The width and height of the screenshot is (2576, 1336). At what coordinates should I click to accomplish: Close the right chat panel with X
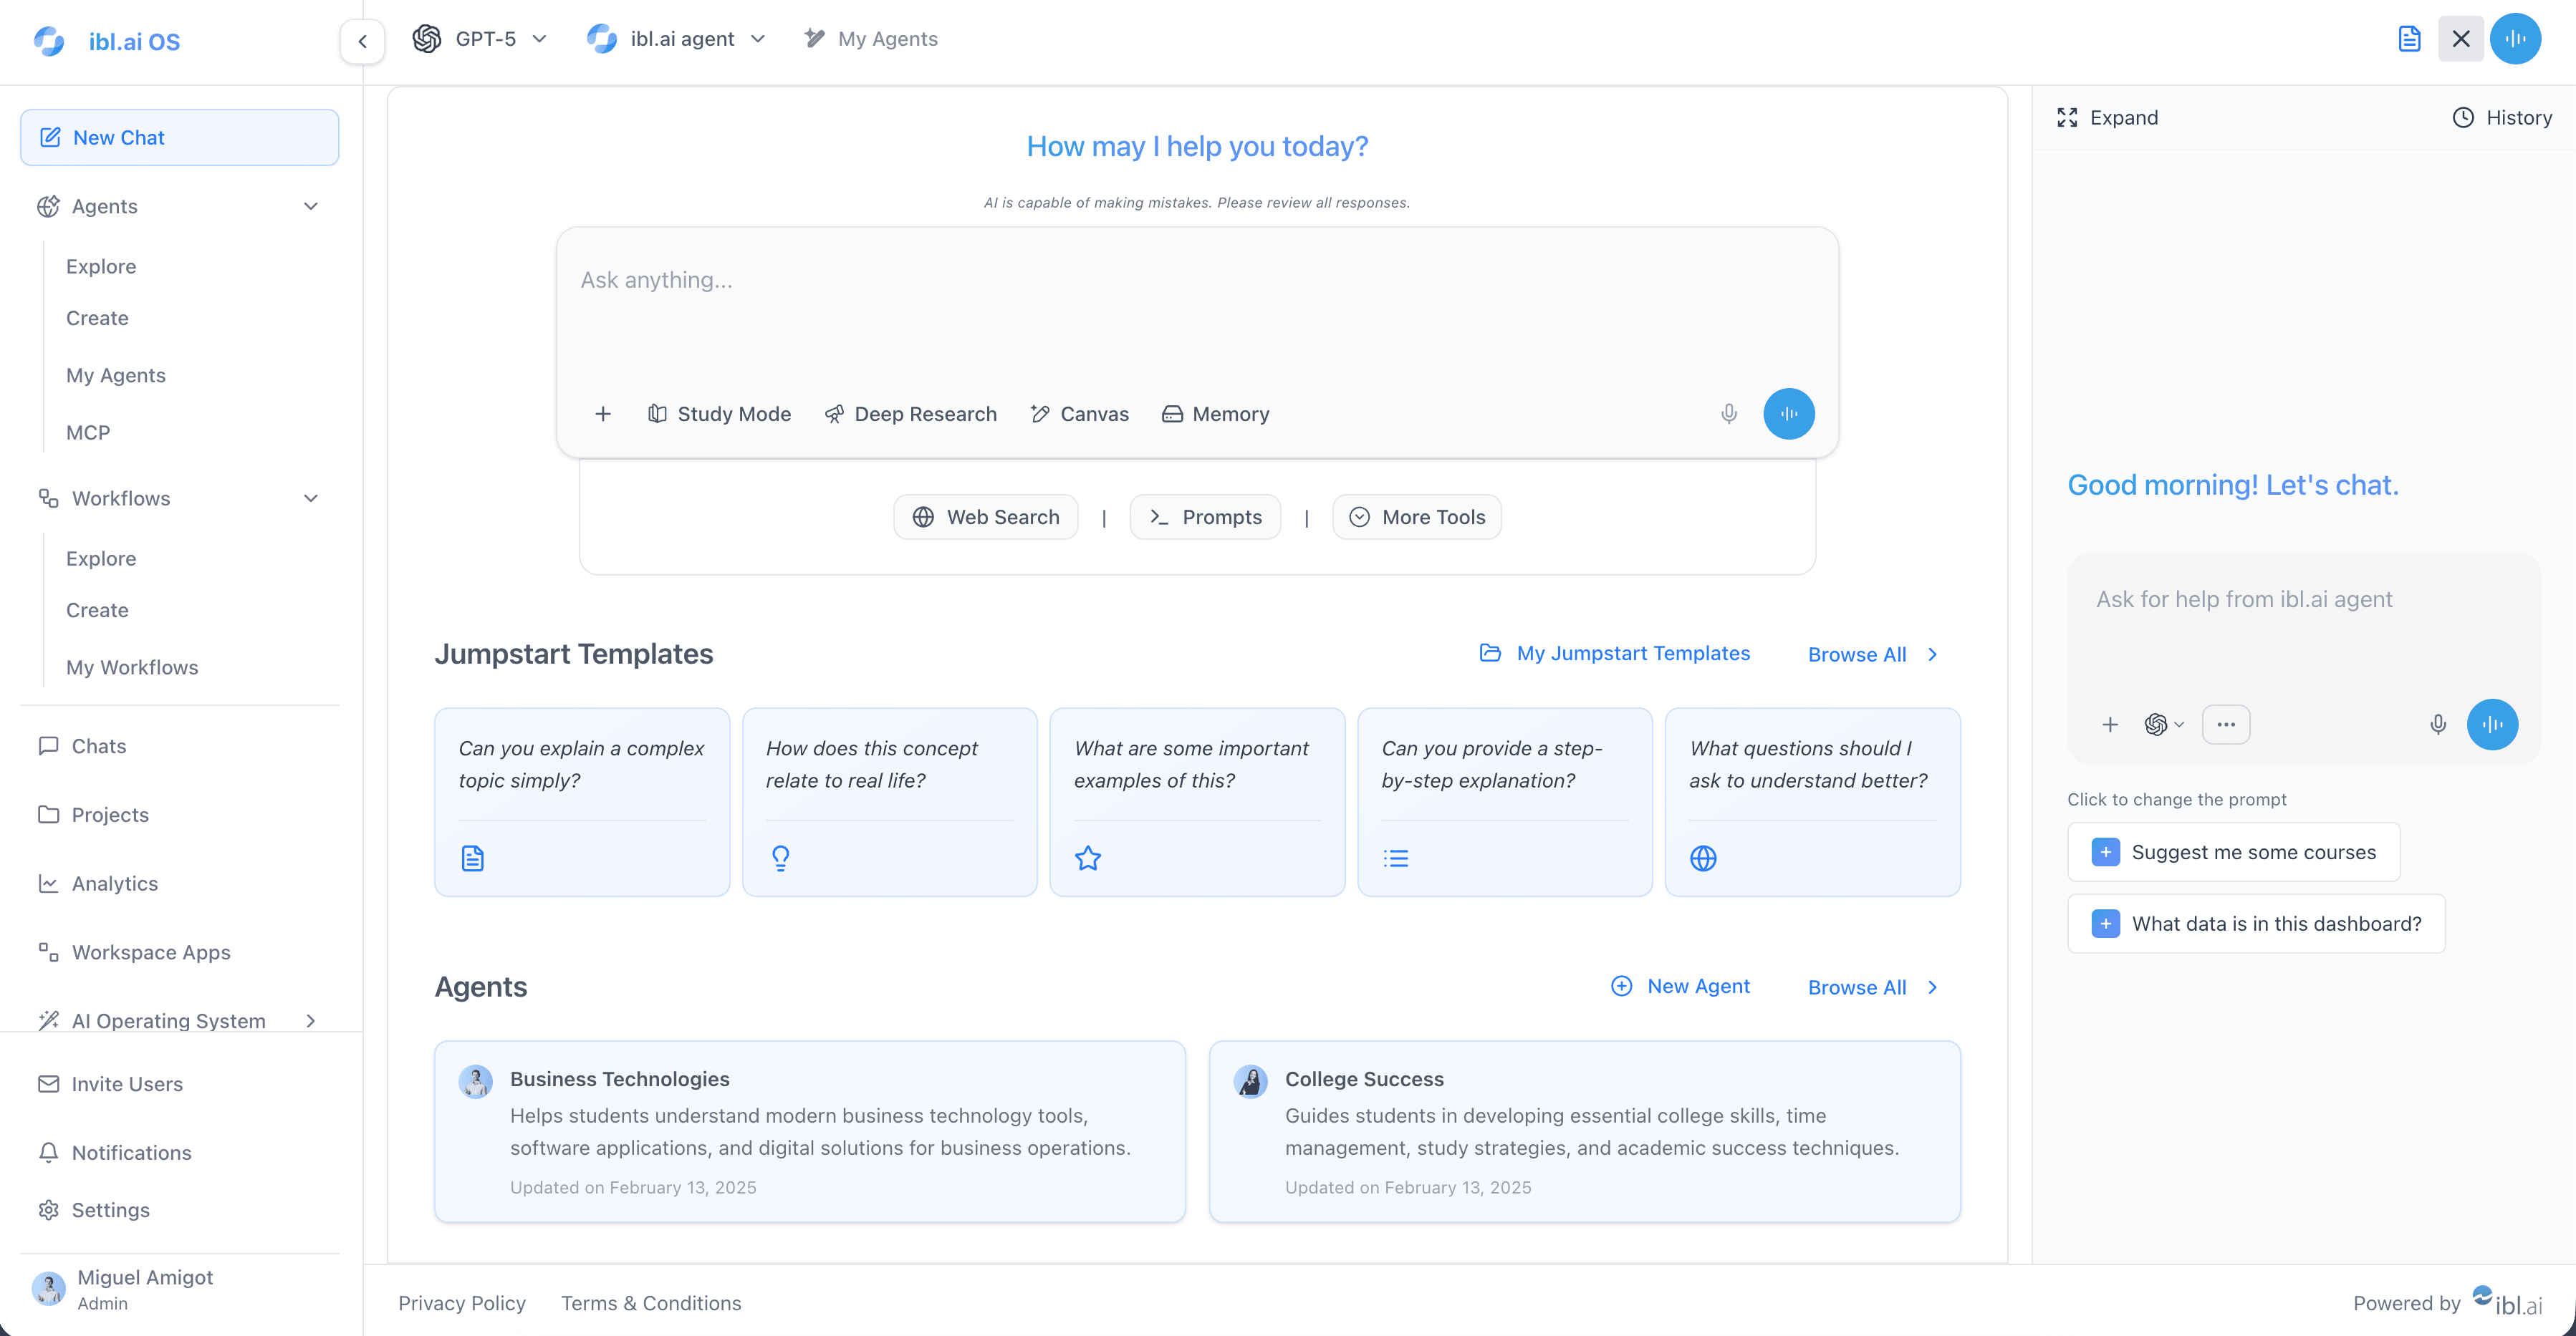click(x=2462, y=39)
